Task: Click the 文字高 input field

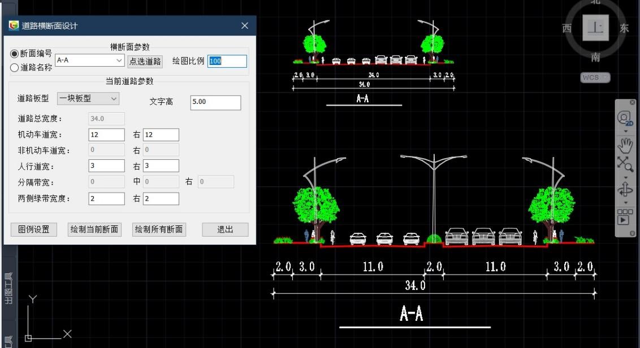Action: pyautogui.click(x=215, y=102)
